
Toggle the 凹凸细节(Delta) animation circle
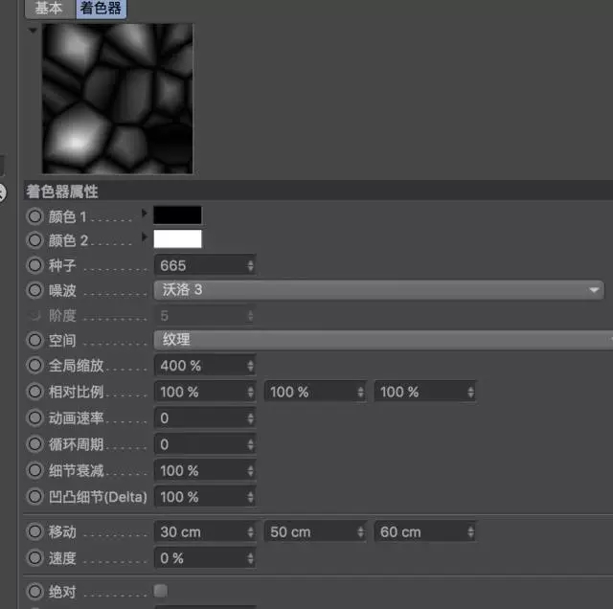[34, 497]
